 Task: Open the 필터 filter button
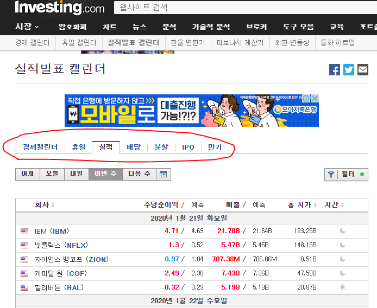tap(346, 175)
